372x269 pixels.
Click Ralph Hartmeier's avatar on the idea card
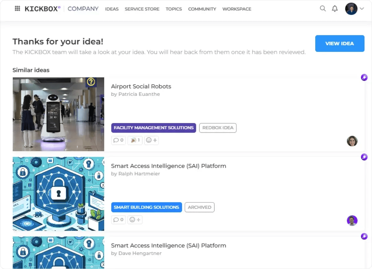tap(352, 221)
